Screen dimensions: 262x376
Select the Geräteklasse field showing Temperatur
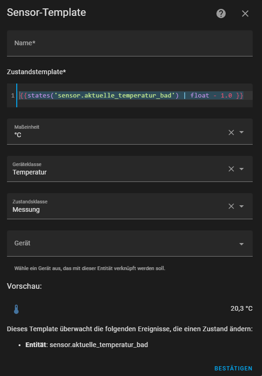click(130, 169)
